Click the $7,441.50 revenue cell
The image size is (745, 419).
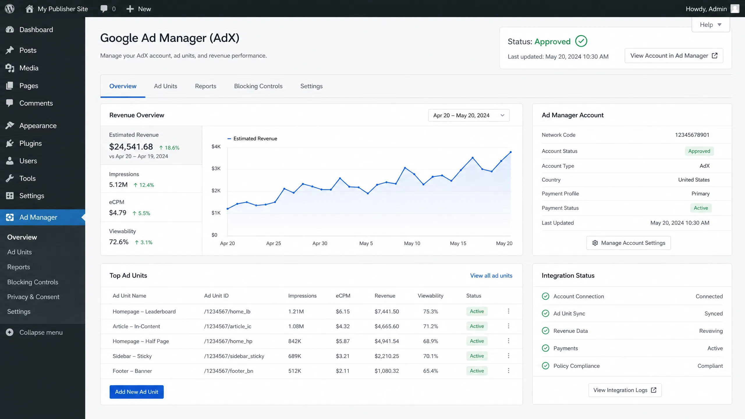point(386,311)
